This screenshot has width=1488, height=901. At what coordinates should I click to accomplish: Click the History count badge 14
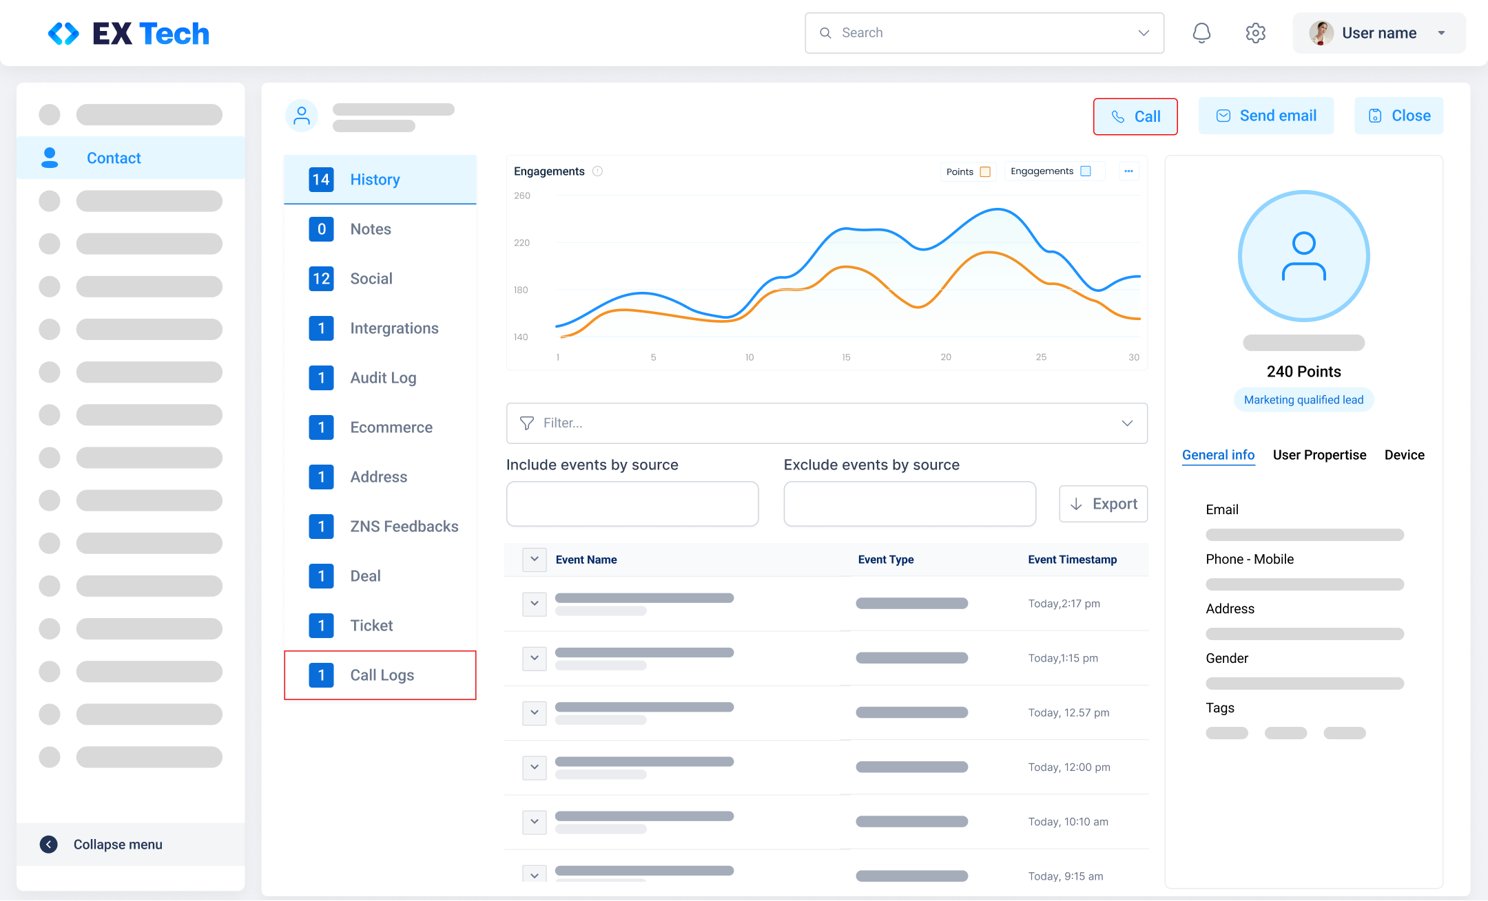[321, 180]
